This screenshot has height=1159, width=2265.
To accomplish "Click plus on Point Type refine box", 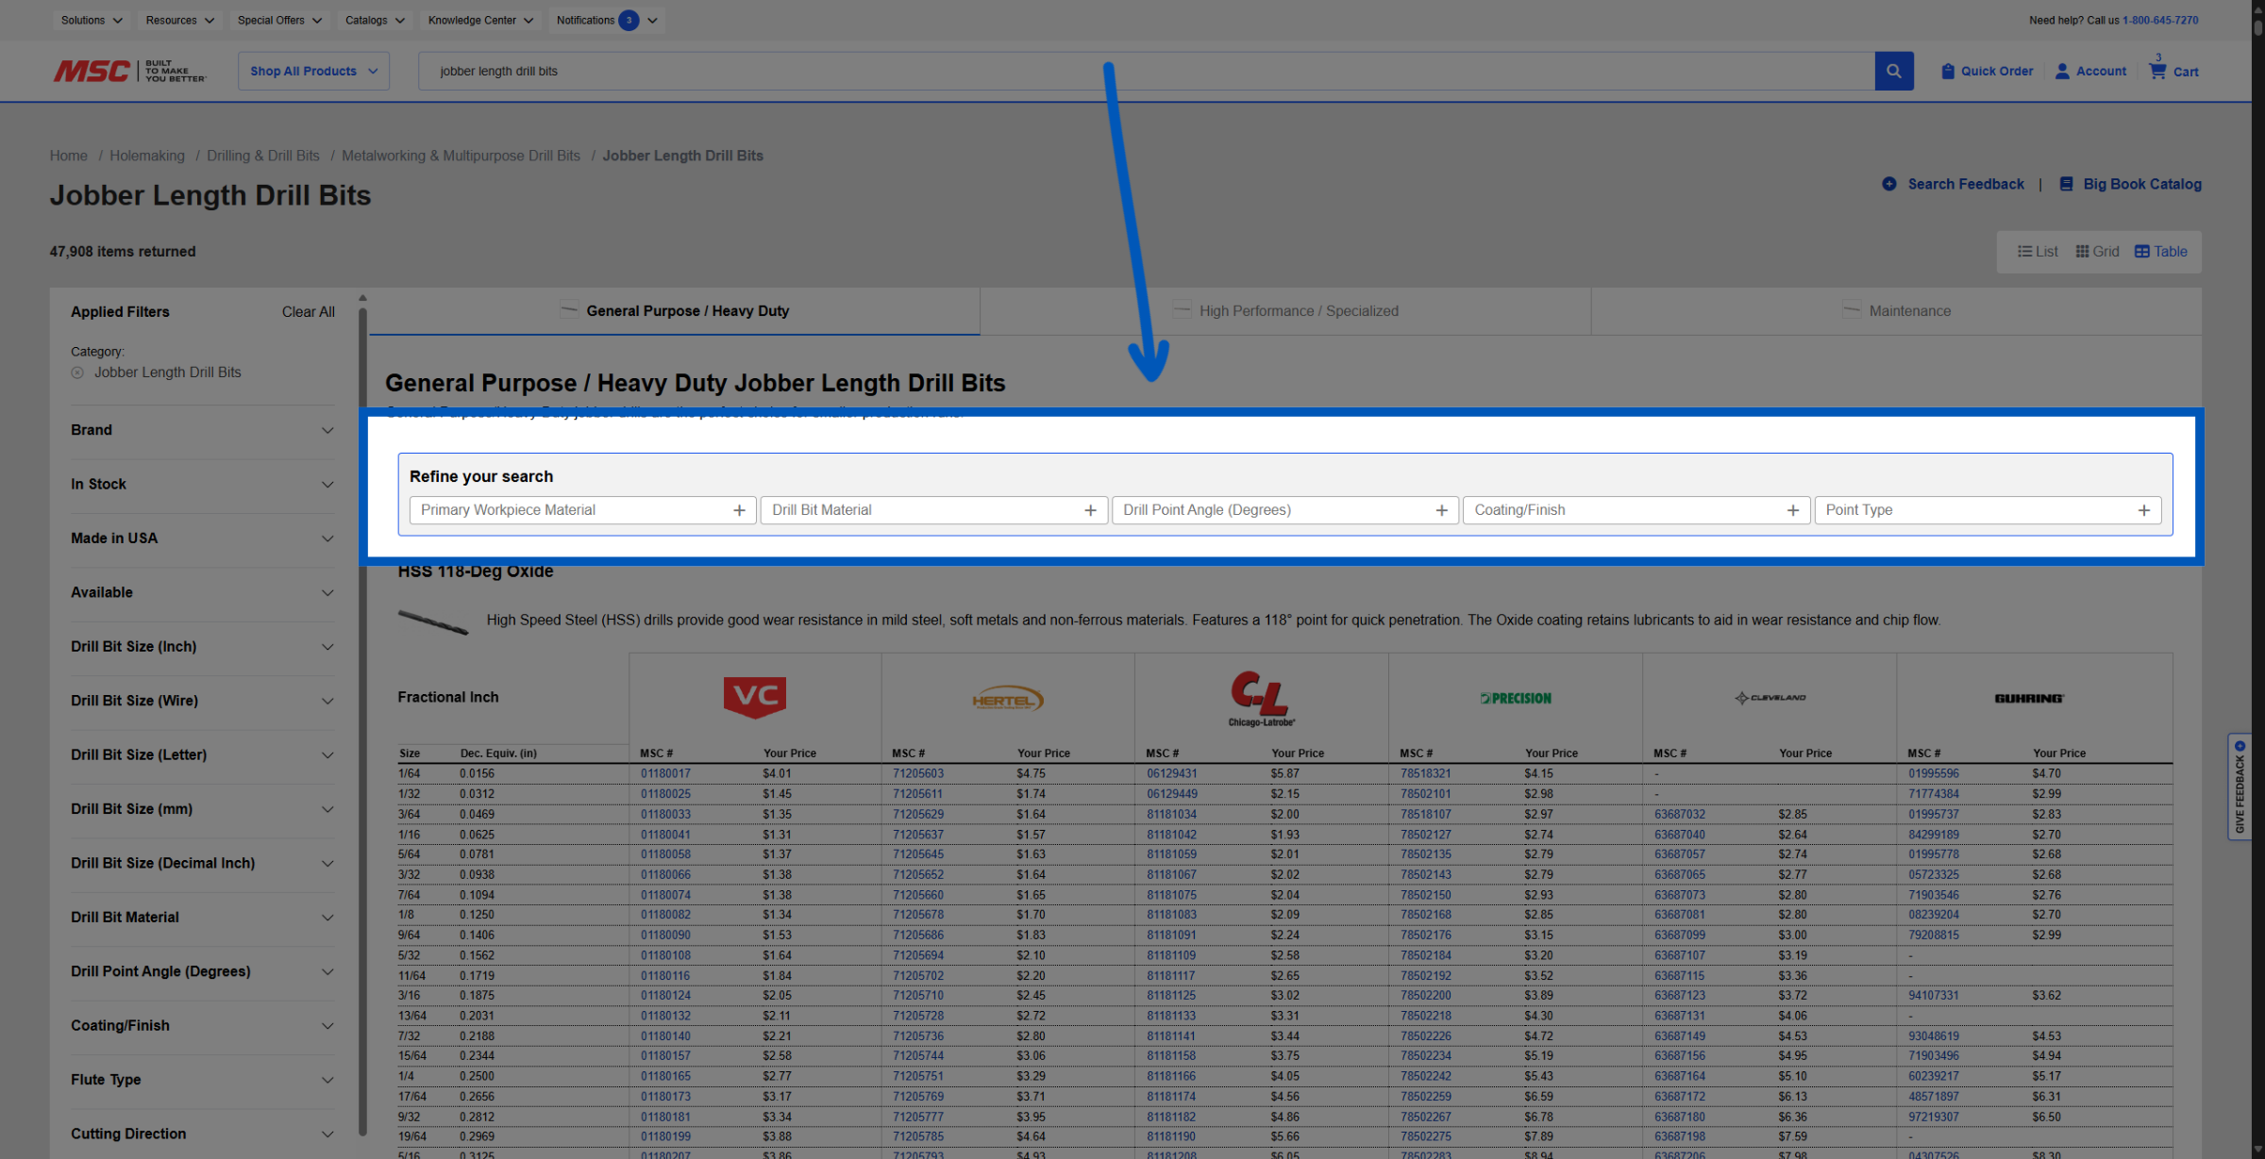I will 2143,510.
